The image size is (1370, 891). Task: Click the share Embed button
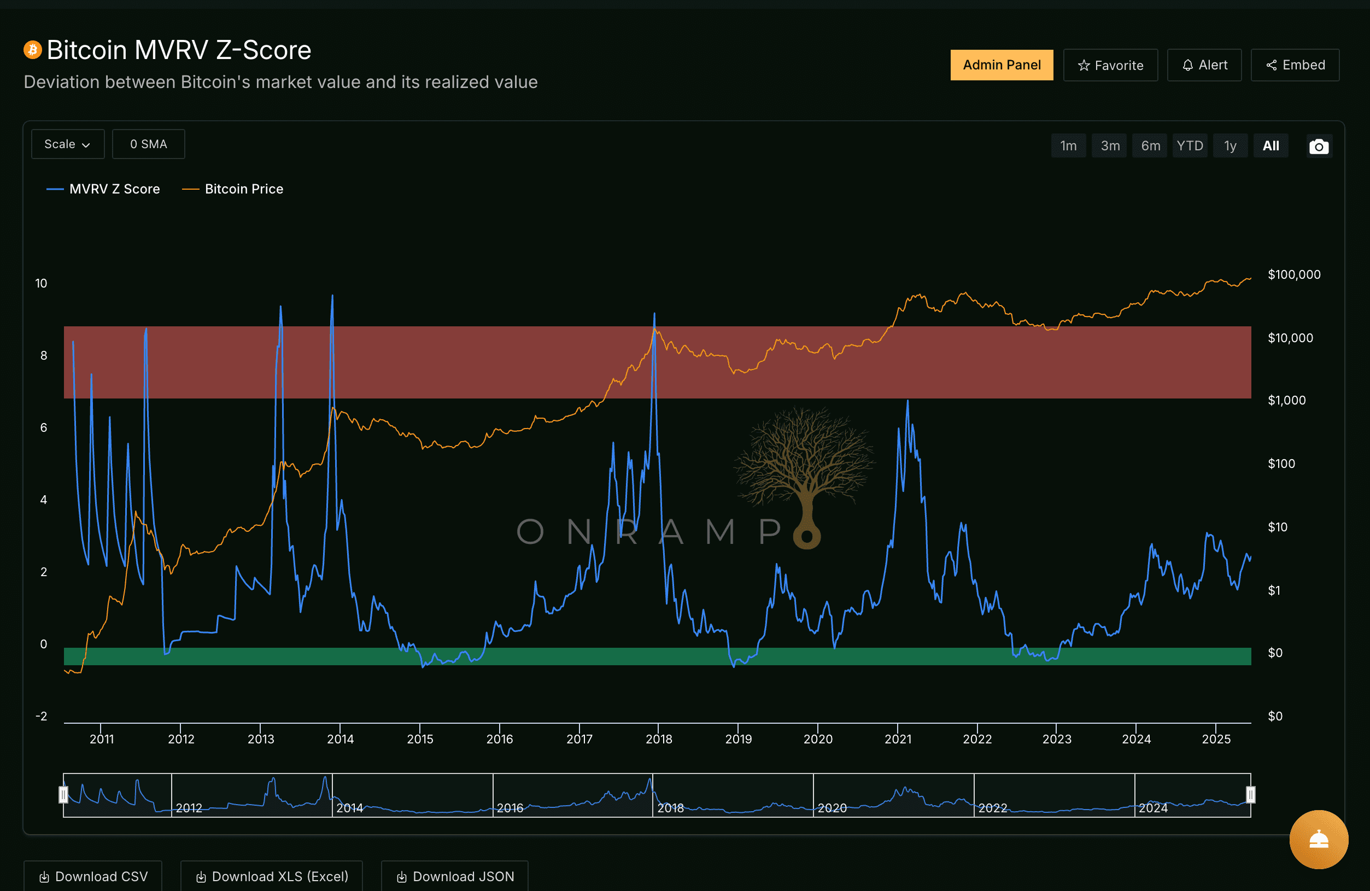point(1295,65)
